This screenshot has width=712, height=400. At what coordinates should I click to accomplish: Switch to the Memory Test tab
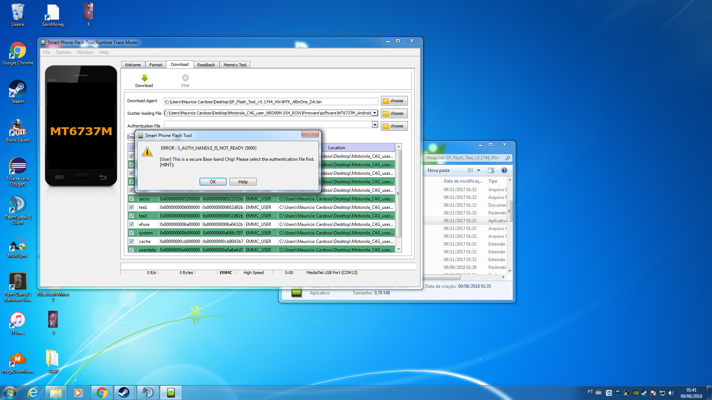click(235, 65)
